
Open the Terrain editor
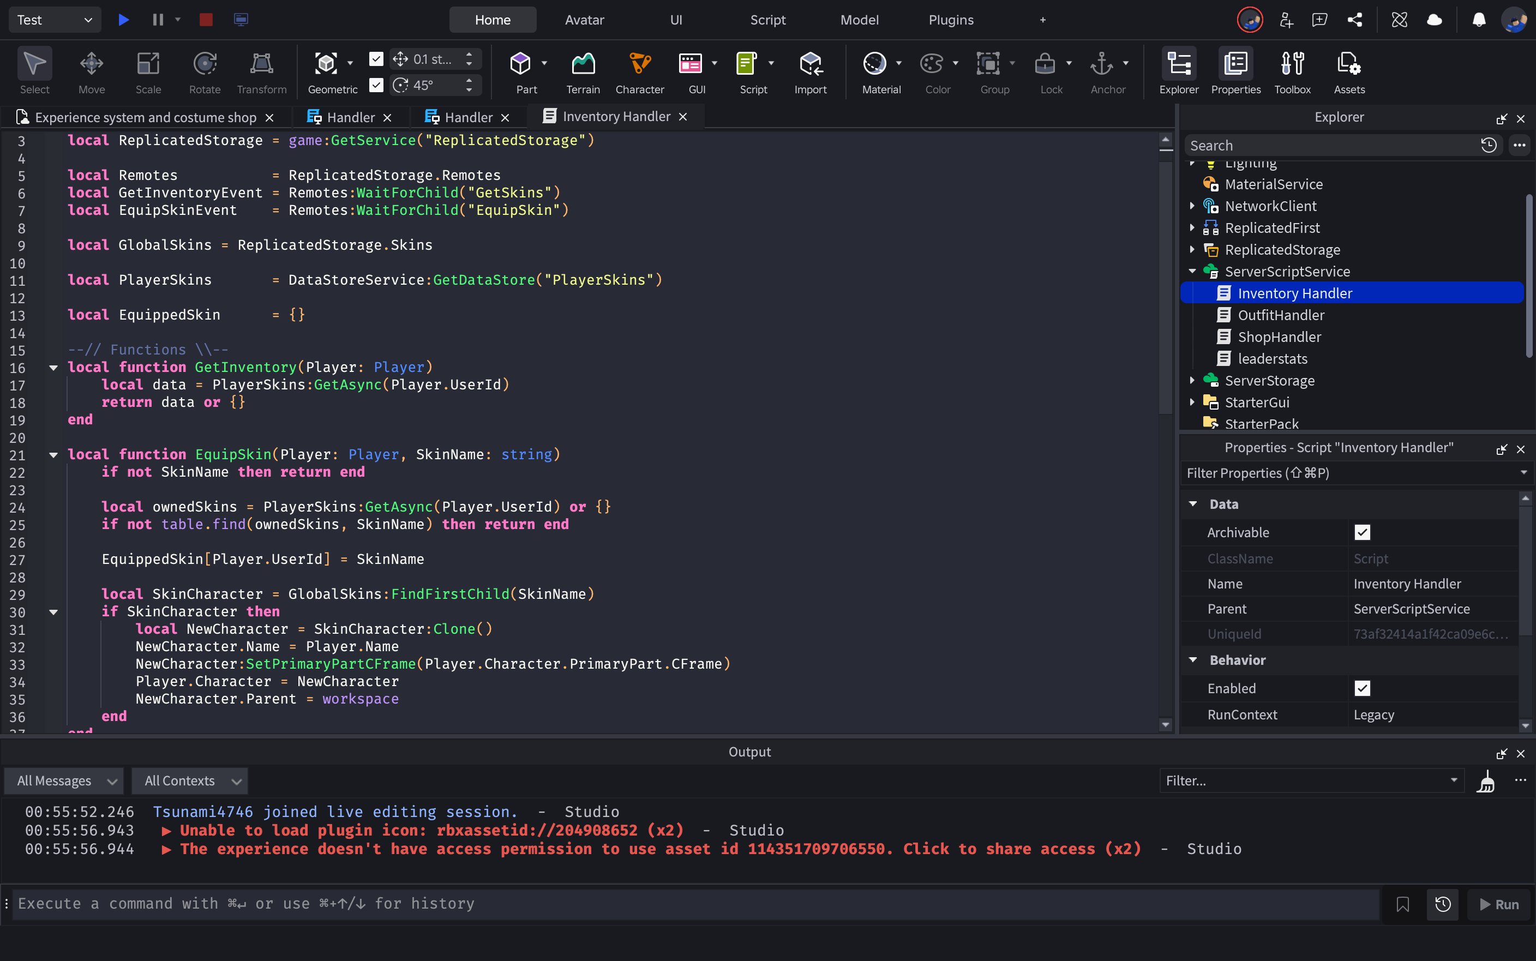583,70
